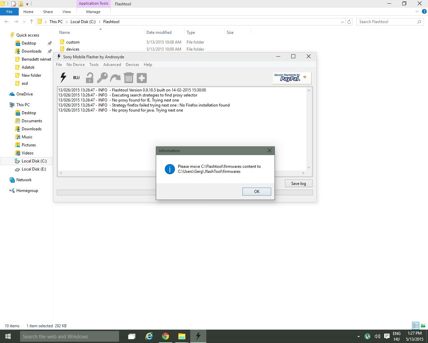Open the Help menu in Flashtool

pos(148,65)
